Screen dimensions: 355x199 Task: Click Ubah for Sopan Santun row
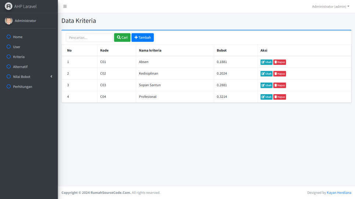[x=266, y=85]
